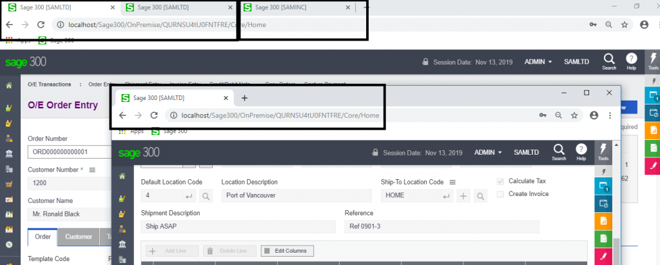
Task: Expand ADMIN dropdown in front window
Action: click(x=489, y=153)
